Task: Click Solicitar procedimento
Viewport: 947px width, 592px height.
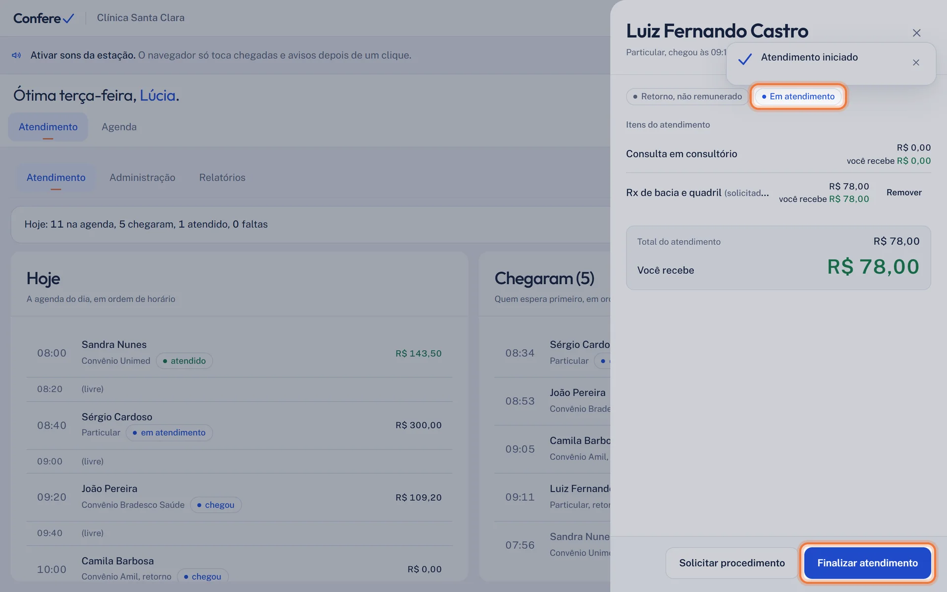Action: point(731,563)
